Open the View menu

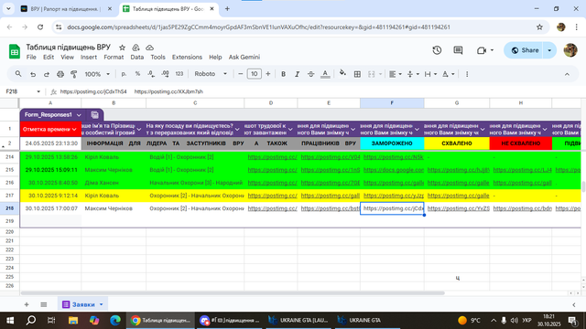click(x=67, y=57)
